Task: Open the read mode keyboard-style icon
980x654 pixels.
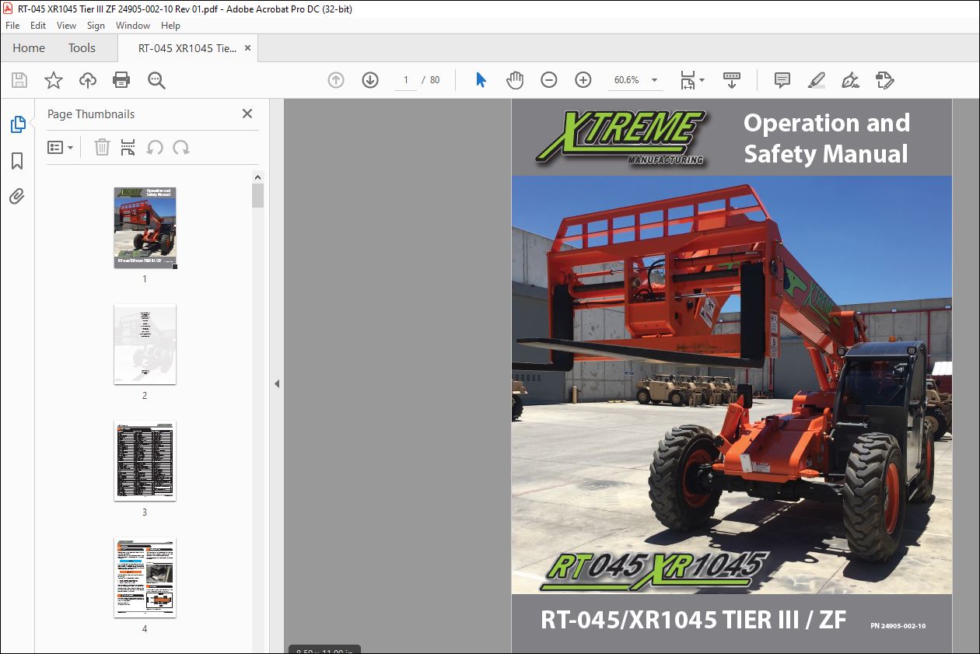Action: click(732, 80)
